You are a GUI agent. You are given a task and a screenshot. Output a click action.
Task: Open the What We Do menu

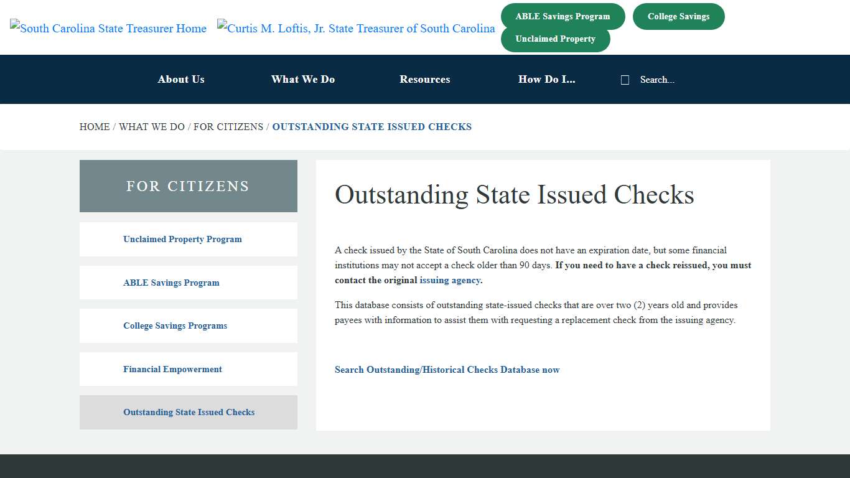coord(303,79)
